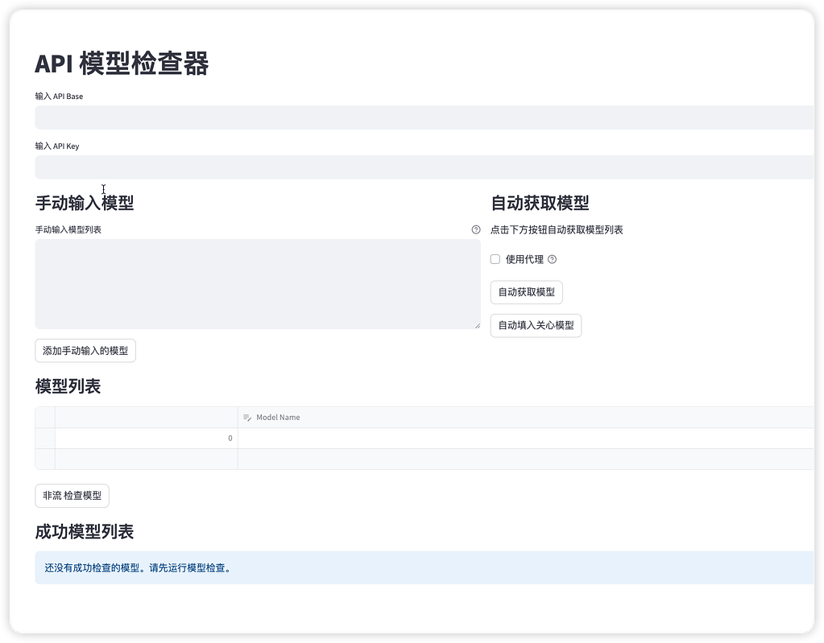Click the empty add-row line in table
824x643 pixels.
click(424, 459)
